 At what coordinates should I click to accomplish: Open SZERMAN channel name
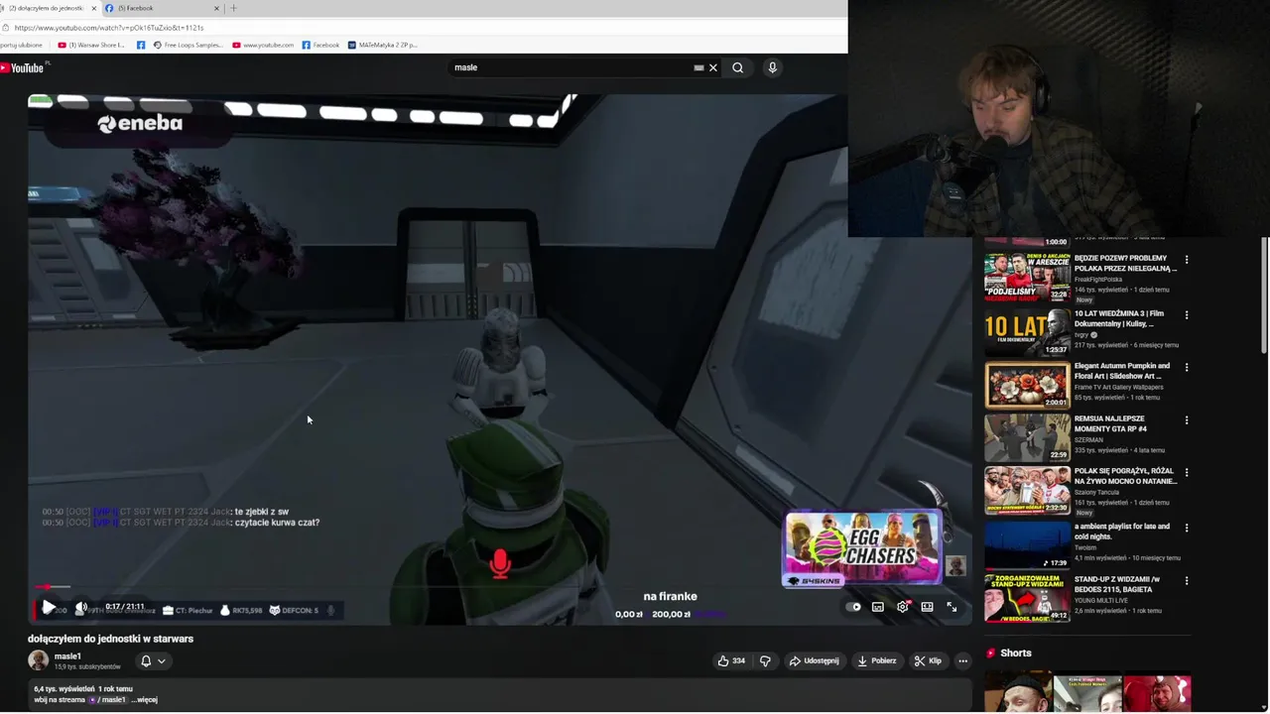pos(1089,439)
